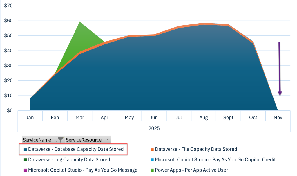Select legend entry Dataverse - Database Capacity Data Stored
The image size is (297, 176).
point(76,149)
